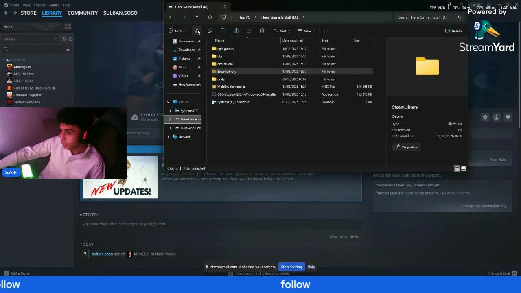Expand the Games collection dropdown in Steam
The width and height of the screenshot is (521, 293).
(x=55, y=39)
